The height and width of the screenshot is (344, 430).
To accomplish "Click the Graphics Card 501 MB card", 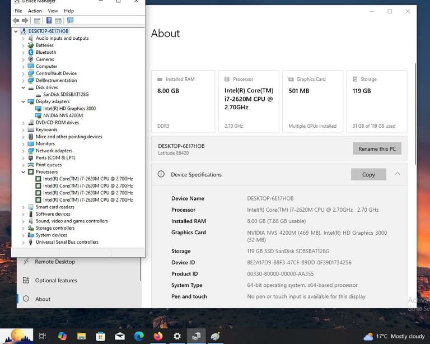I will point(312,101).
